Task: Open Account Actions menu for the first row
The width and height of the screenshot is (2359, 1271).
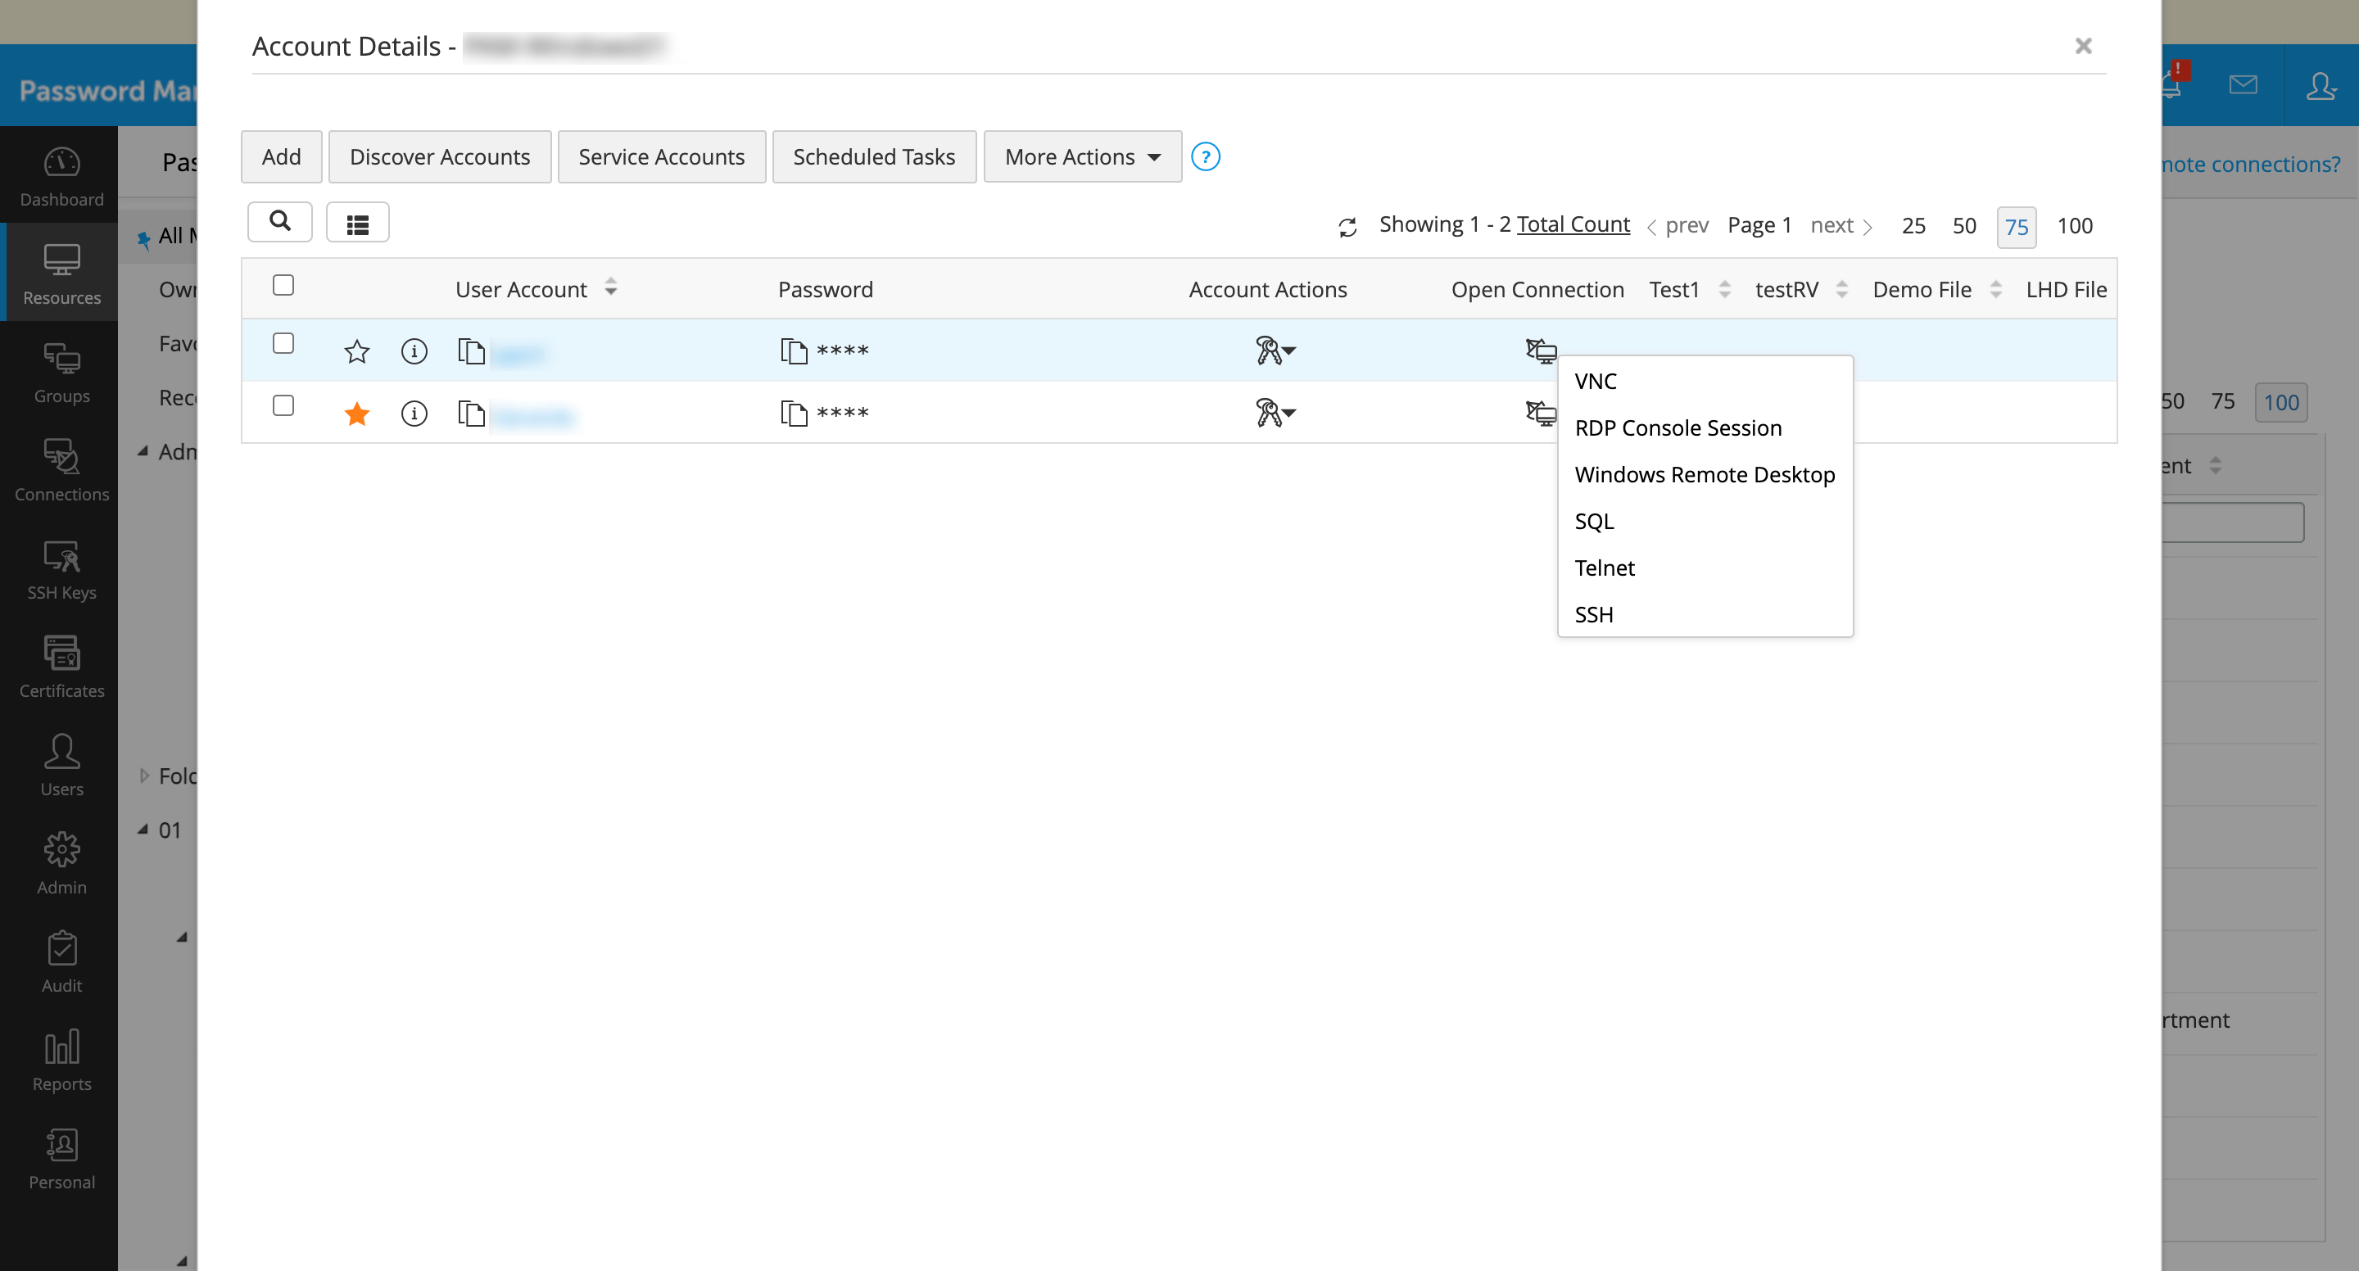Action: click(1275, 350)
